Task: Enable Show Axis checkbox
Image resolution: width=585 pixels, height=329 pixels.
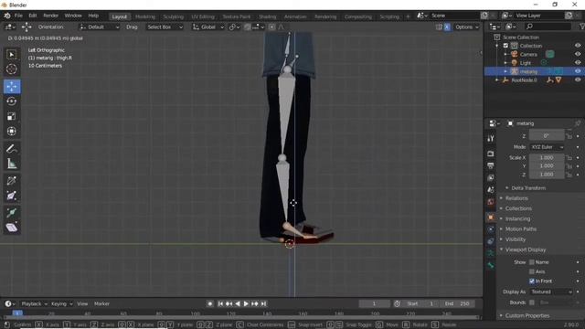Action: [x=532, y=271]
